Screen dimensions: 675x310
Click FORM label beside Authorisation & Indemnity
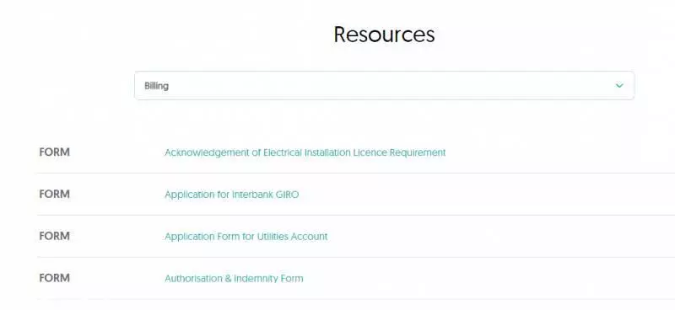tap(54, 278)
